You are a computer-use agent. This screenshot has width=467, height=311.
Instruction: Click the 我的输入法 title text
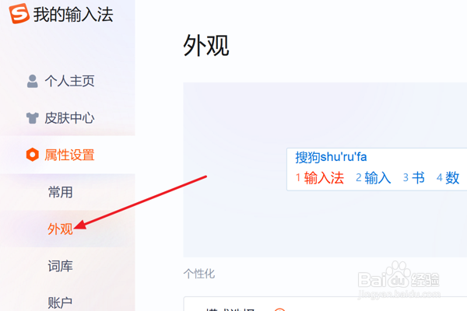click(x=73, y=14)
